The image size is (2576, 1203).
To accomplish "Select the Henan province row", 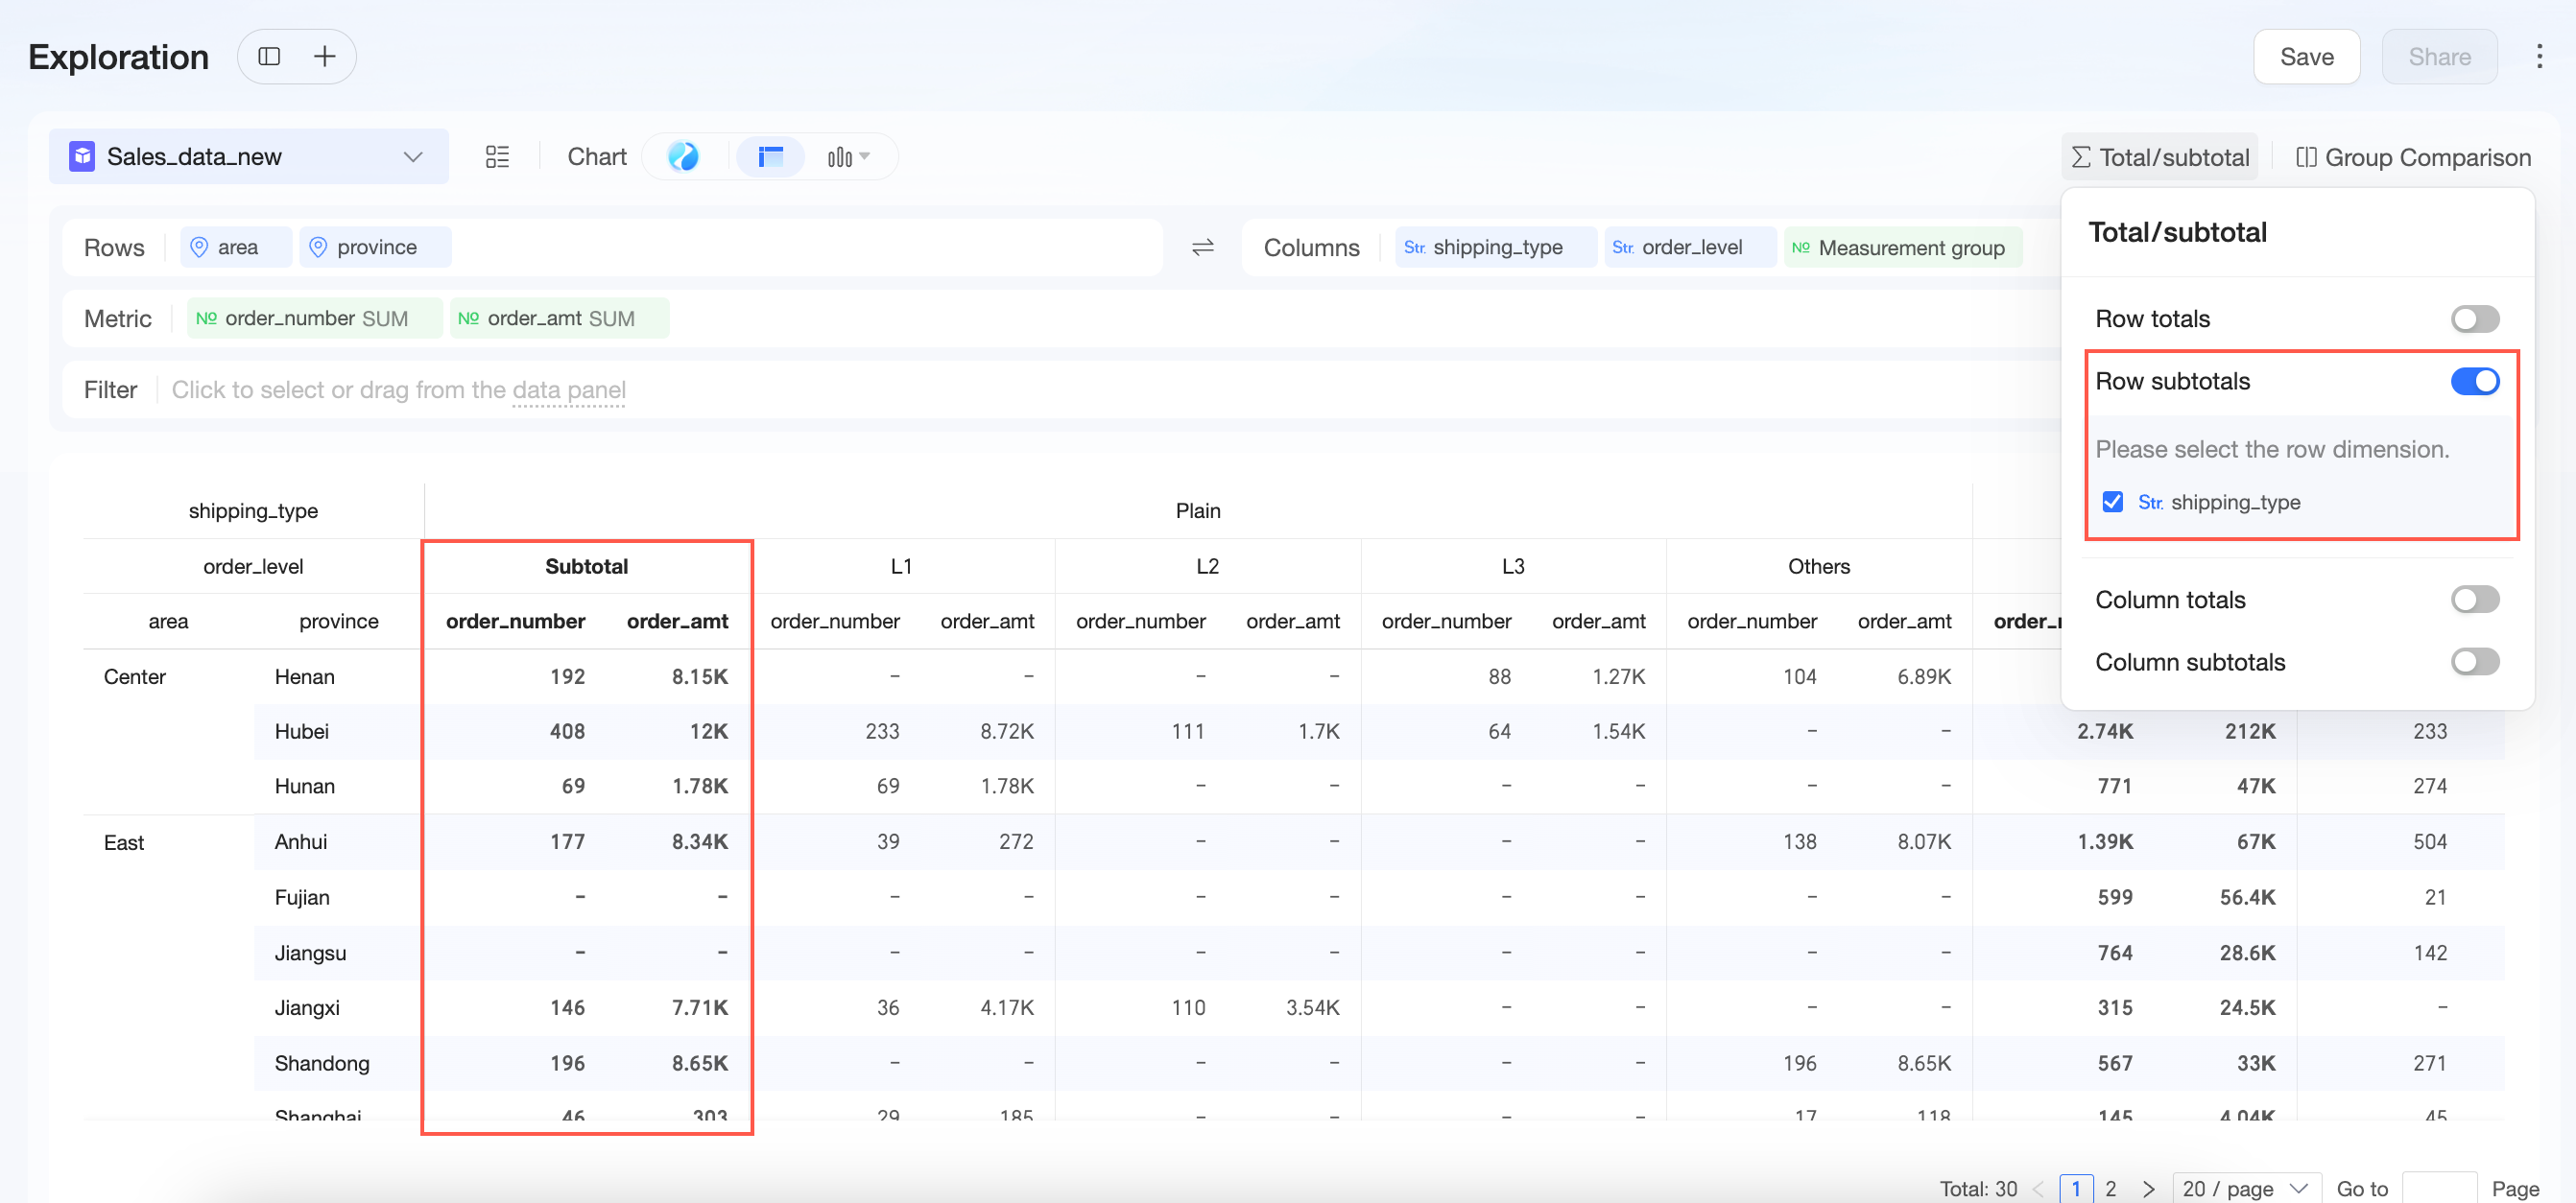I will point(305,676).
